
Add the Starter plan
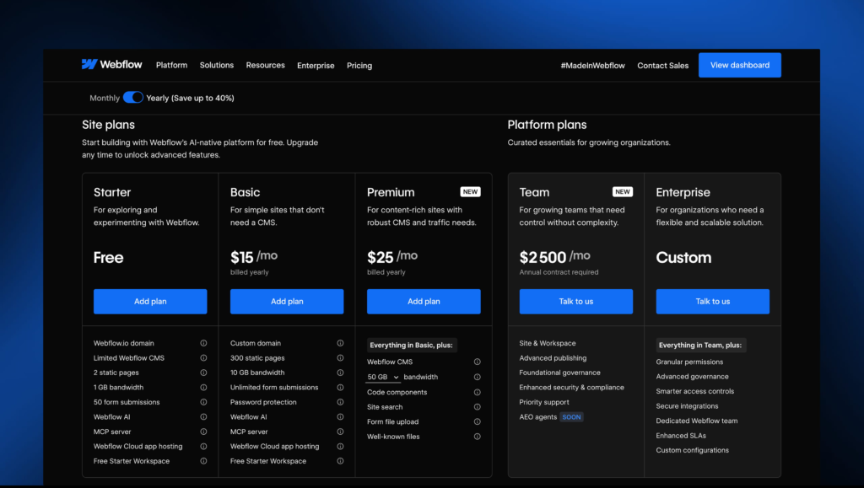point(150,302)
